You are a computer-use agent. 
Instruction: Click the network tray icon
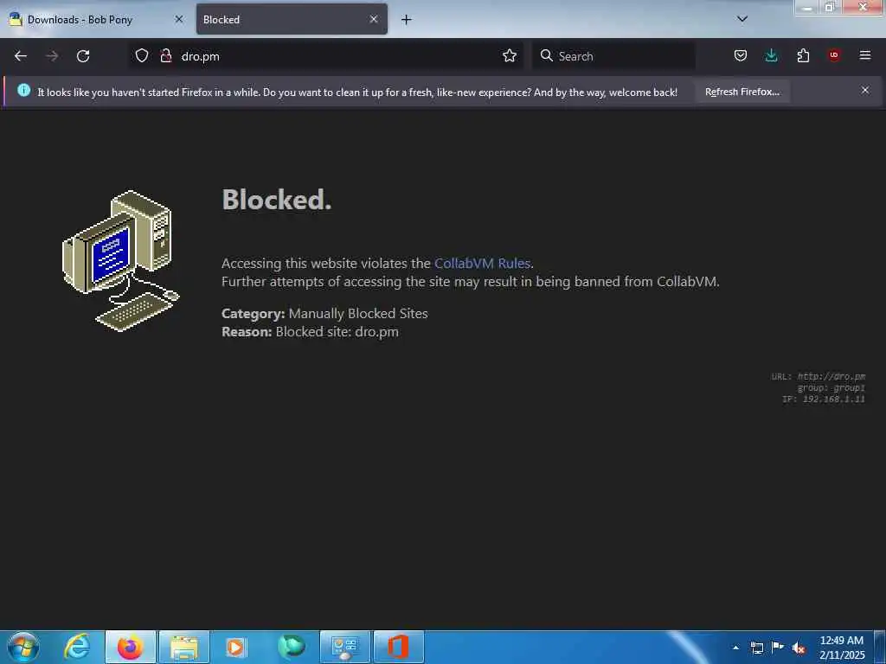pyautogui.click(x=756, y=648)
